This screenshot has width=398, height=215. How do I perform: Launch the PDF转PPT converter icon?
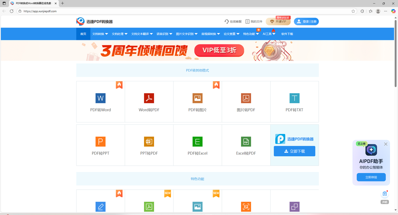(101, 142)
